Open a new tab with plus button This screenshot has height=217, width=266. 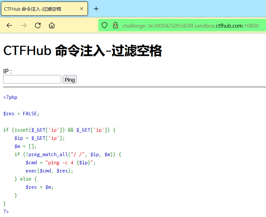tap(96, 9)
